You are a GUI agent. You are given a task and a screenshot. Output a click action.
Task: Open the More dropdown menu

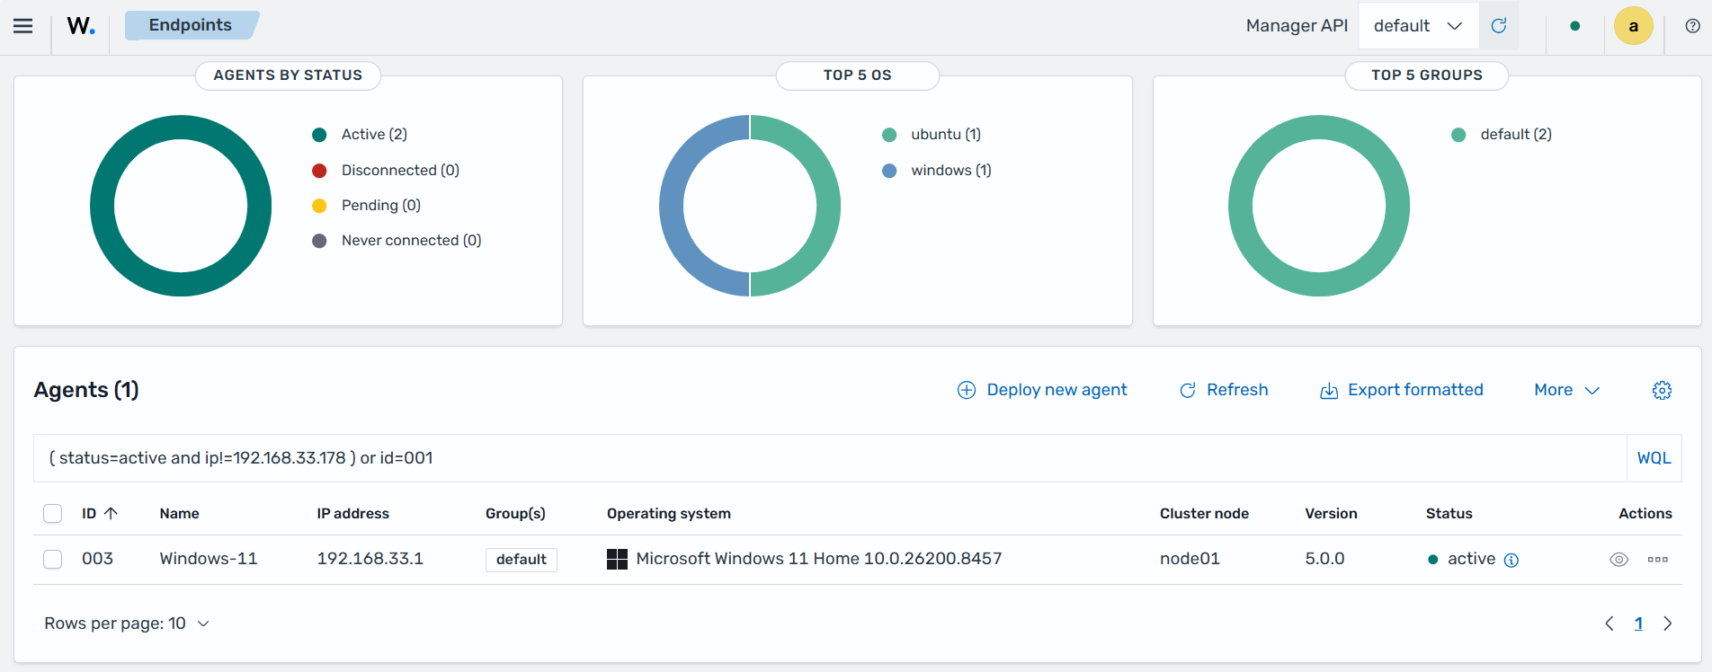[x=1566, y=390]
